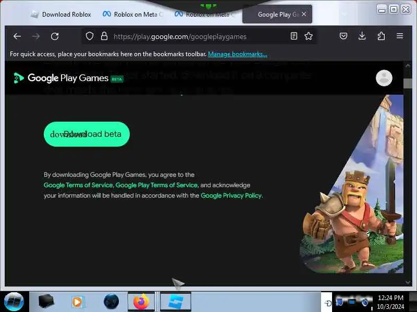View site security padlock info
Image resolution: width=417 pixels, height=312 pixels.
tap(104, 36)
